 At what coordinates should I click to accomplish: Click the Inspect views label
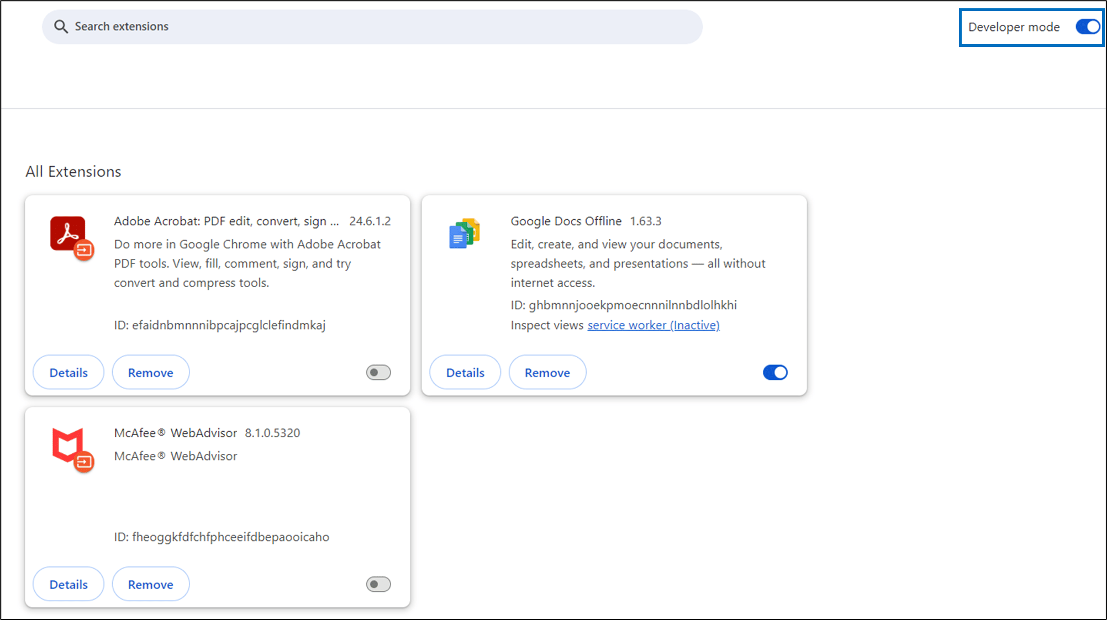(x=547, y=325)
